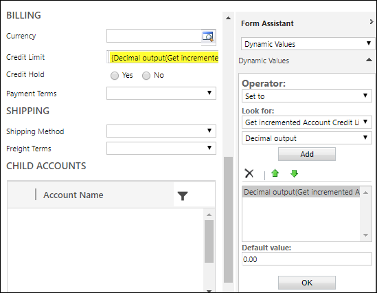
Task: Open the Shipping Method dropdown
Action: 161,131
